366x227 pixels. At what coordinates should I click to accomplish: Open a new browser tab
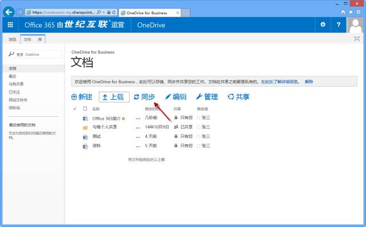pyautogui.click(x=185, y=13)
